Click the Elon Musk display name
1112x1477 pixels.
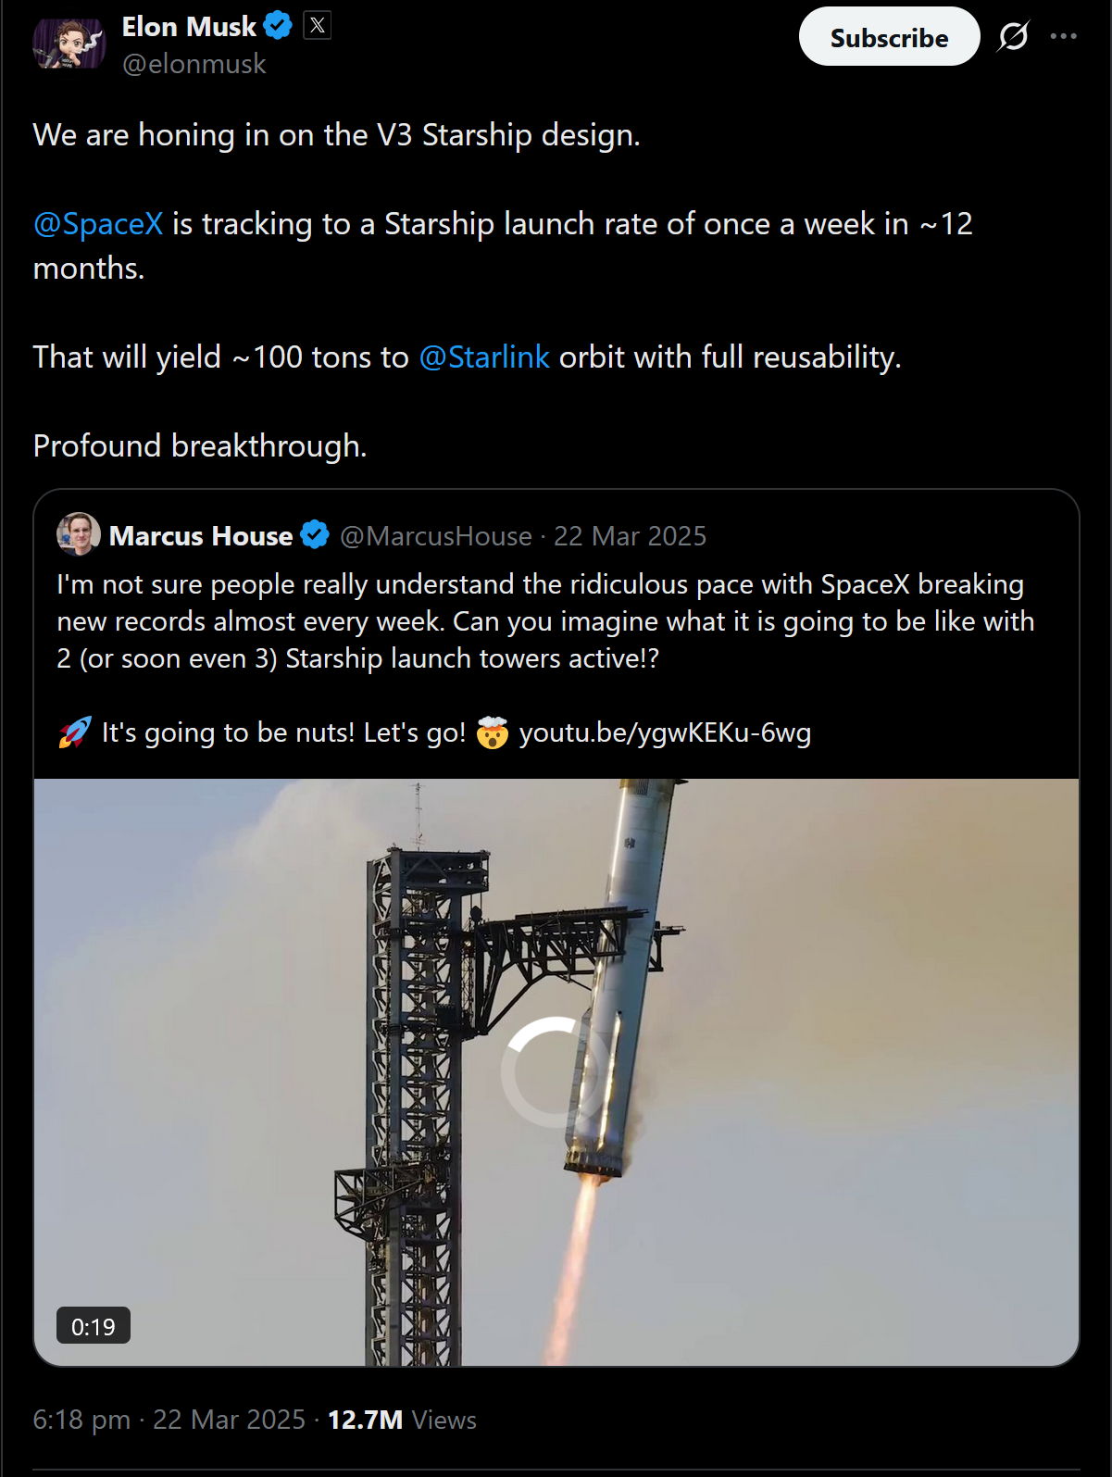[x=189, y=27]
